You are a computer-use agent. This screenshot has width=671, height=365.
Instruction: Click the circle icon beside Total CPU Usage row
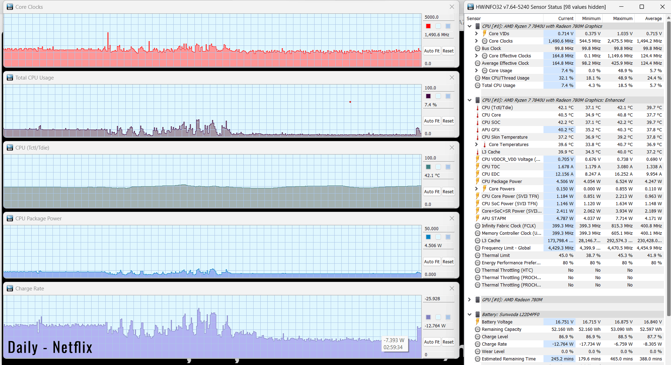[478, 85]
